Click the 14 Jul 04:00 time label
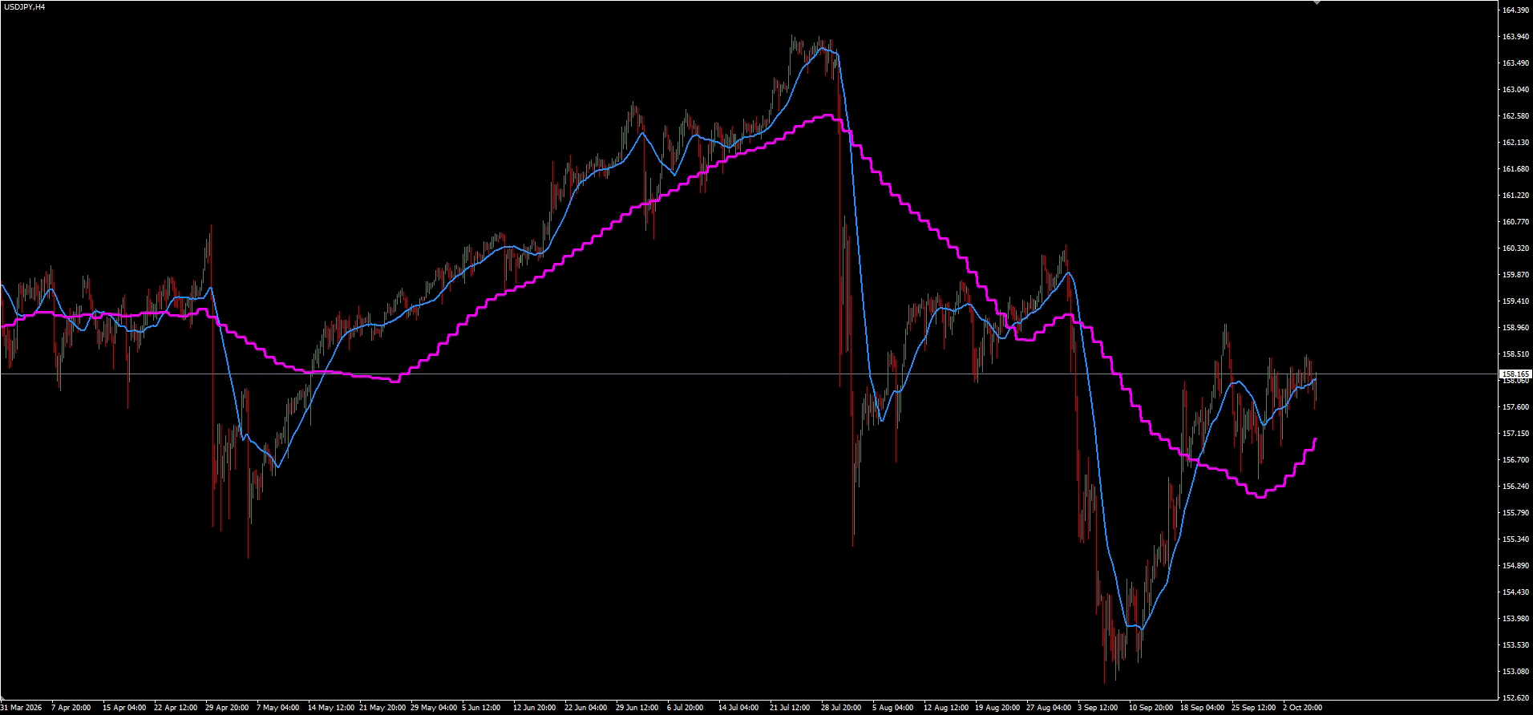The height and width of the screenshot is (715, 1533). (x=738, y=708)
